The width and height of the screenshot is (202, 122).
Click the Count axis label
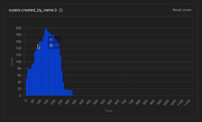[12, 62]
